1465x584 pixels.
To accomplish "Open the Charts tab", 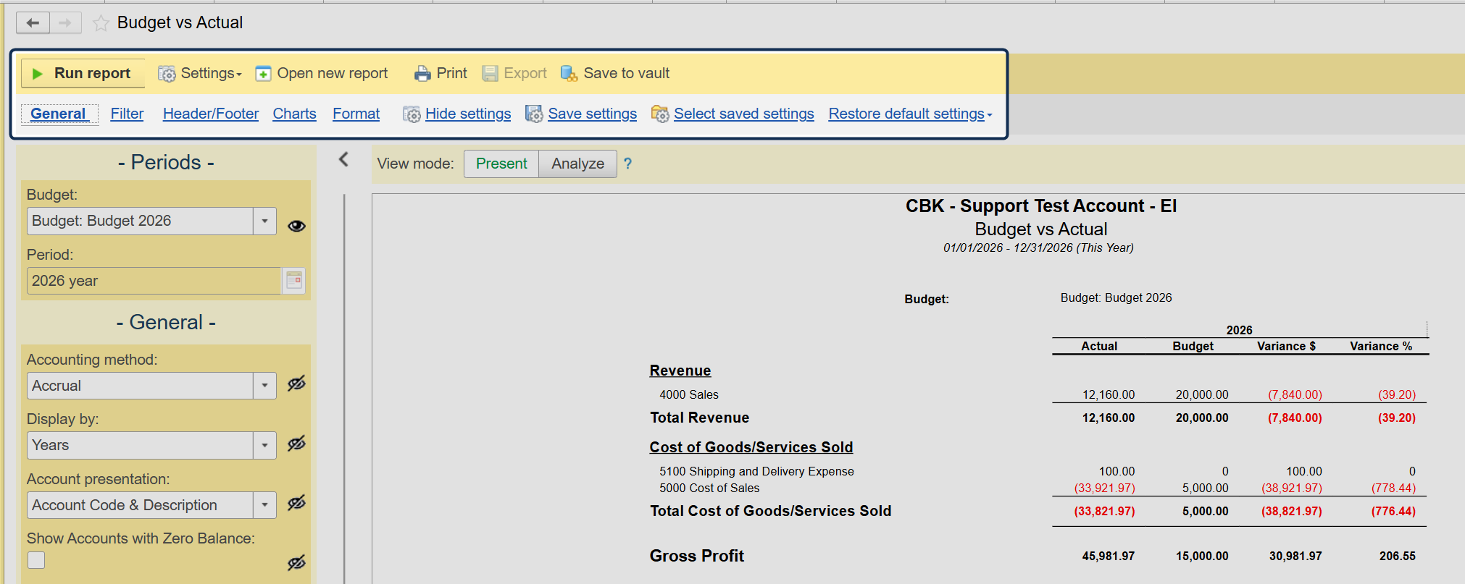I will tap(294, 114).
